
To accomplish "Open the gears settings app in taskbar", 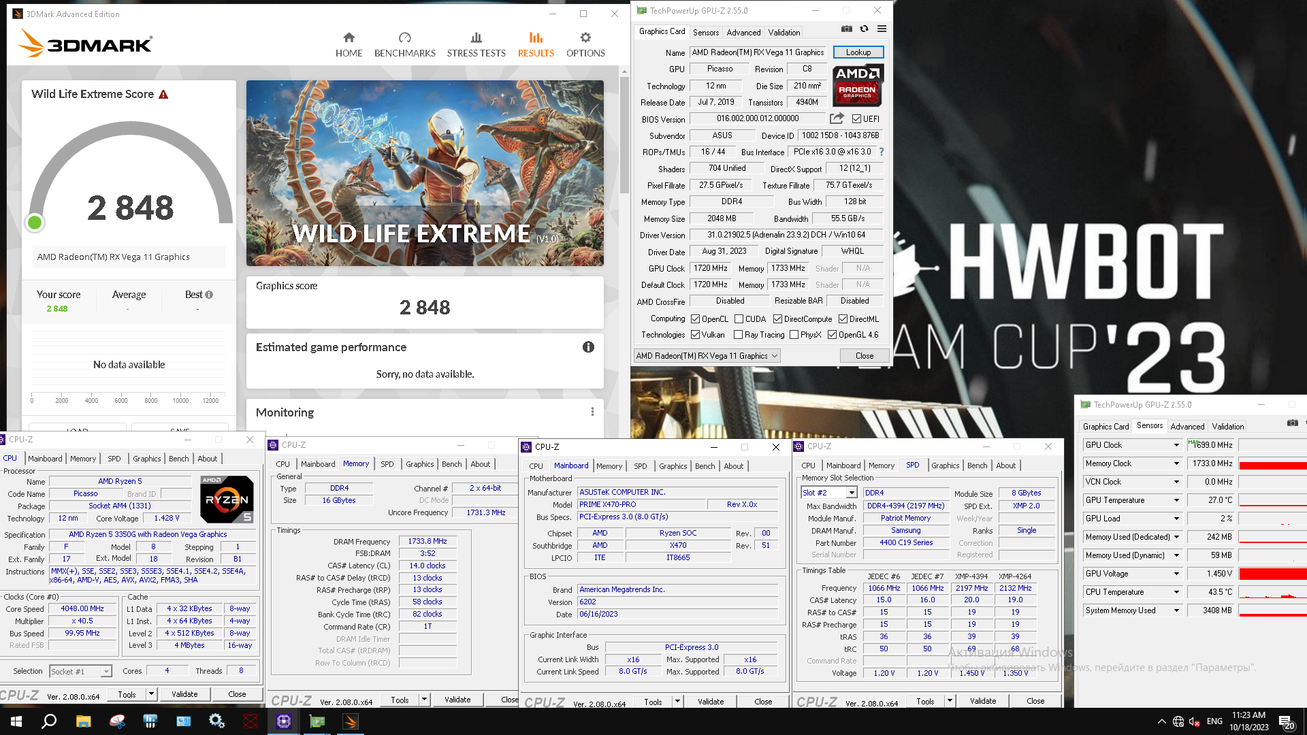I will (216, 721).
